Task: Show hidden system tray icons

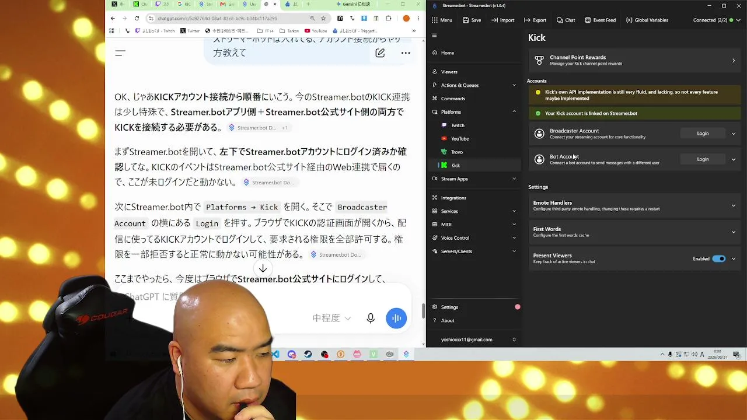Action: coord(662,354)
